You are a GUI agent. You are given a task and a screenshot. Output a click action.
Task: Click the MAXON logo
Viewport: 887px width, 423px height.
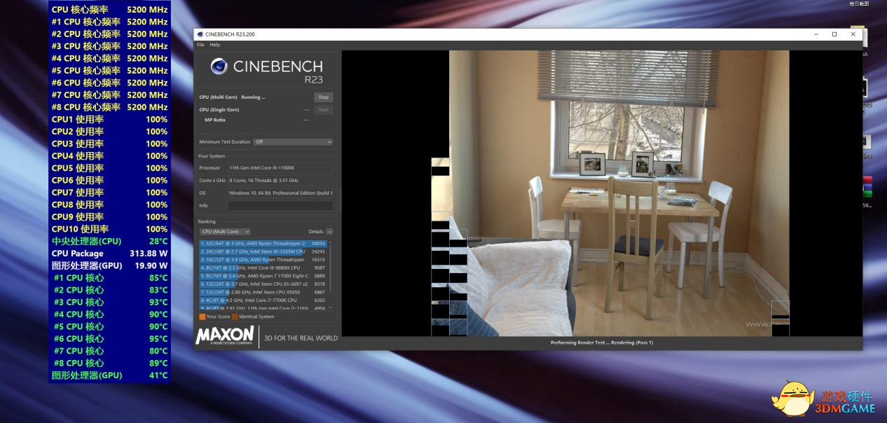pyautogui.click(x=225, y=335)
